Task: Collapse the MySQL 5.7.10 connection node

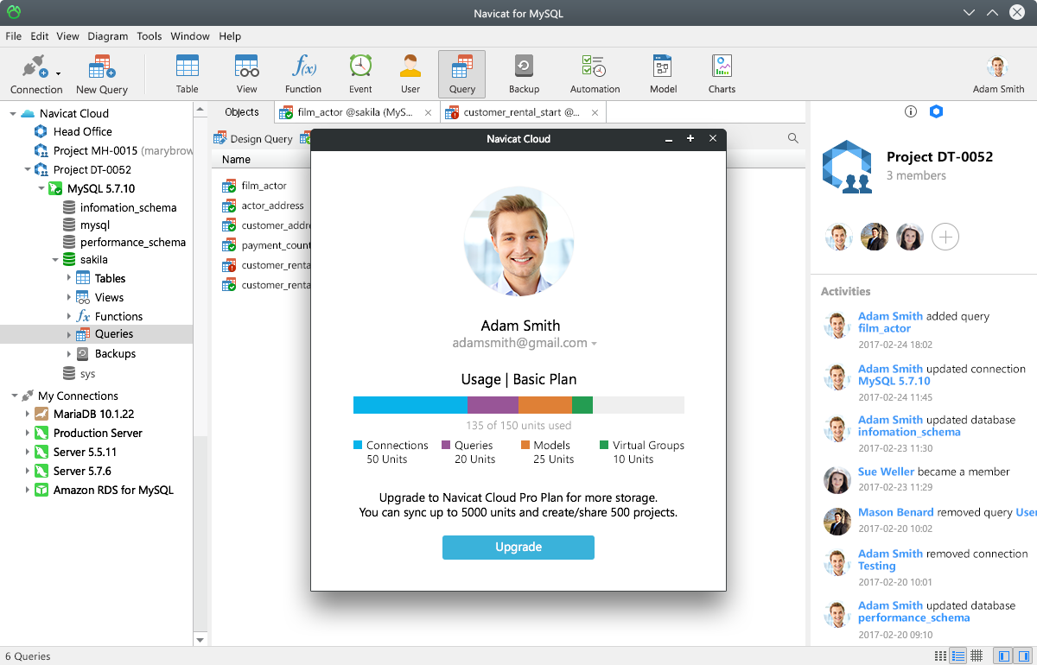Action: pos(41,188)
